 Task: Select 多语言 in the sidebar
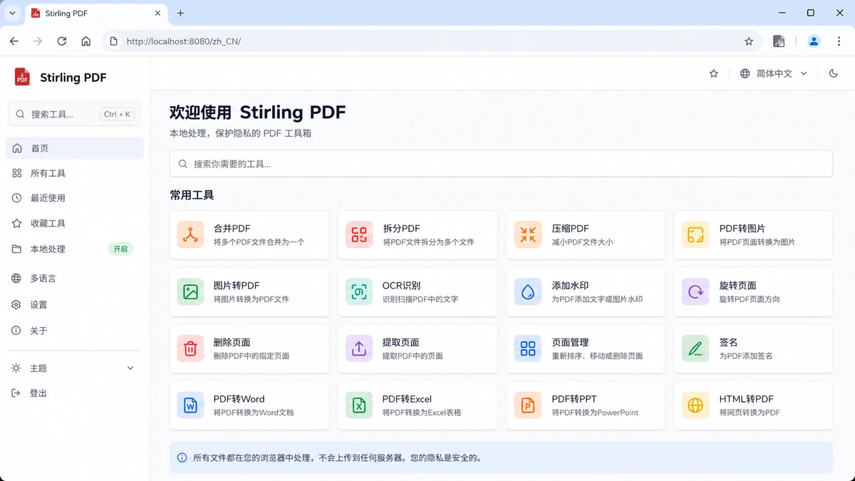coord(75,279)
